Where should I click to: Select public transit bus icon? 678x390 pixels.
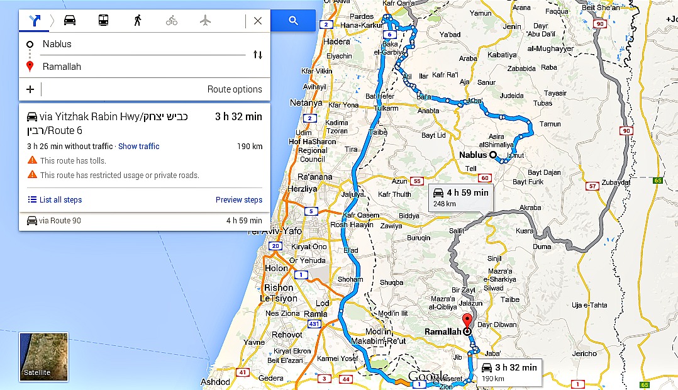[x=103, y=20]
